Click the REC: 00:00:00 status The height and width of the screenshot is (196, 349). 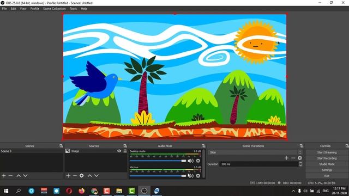[x=292, y=183]
